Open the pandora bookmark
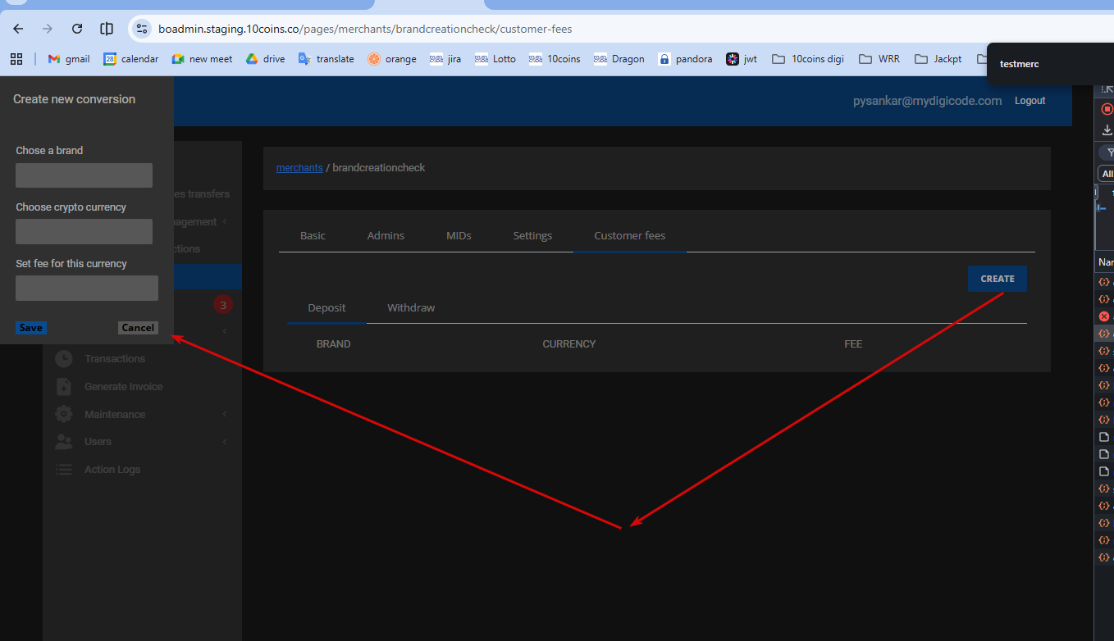 pyautogui.click(x=685, y=59)
